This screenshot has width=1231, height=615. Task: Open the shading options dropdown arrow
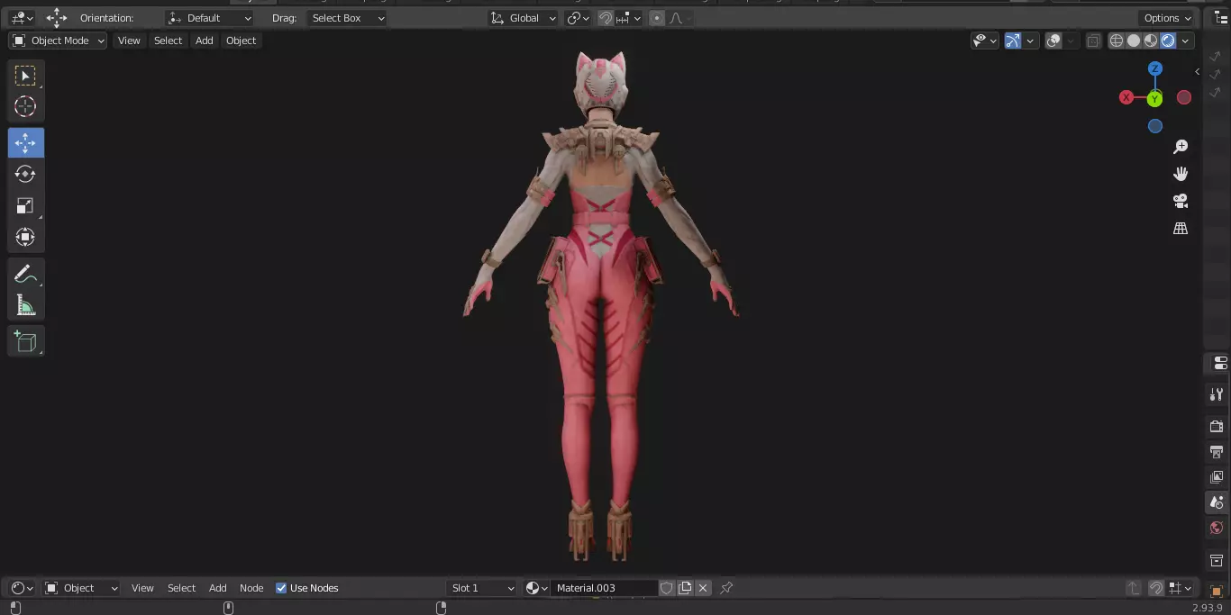coord(1186,41)
